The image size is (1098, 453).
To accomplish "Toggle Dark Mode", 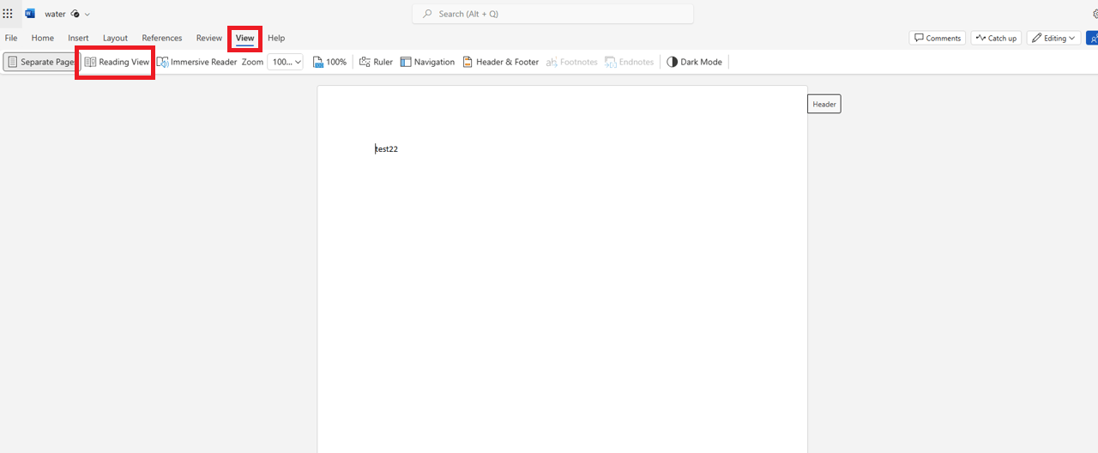I will coord(694,62).
